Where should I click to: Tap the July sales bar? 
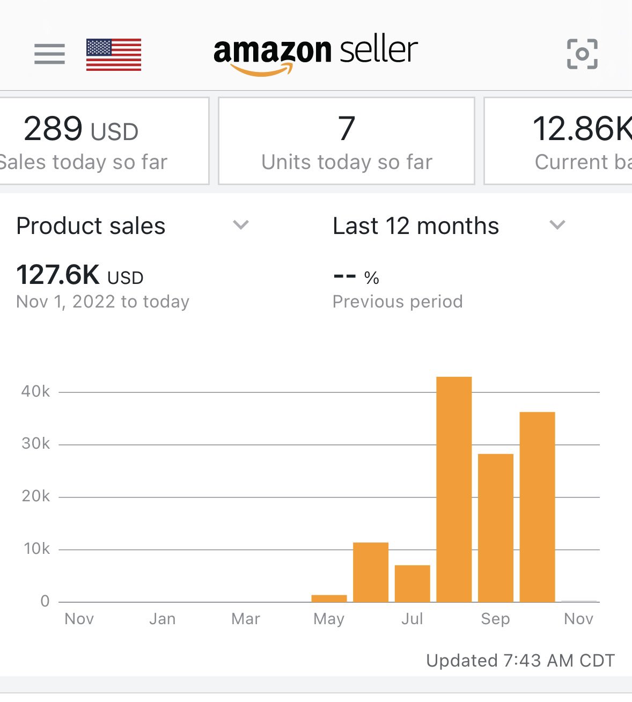click(412, 583)
